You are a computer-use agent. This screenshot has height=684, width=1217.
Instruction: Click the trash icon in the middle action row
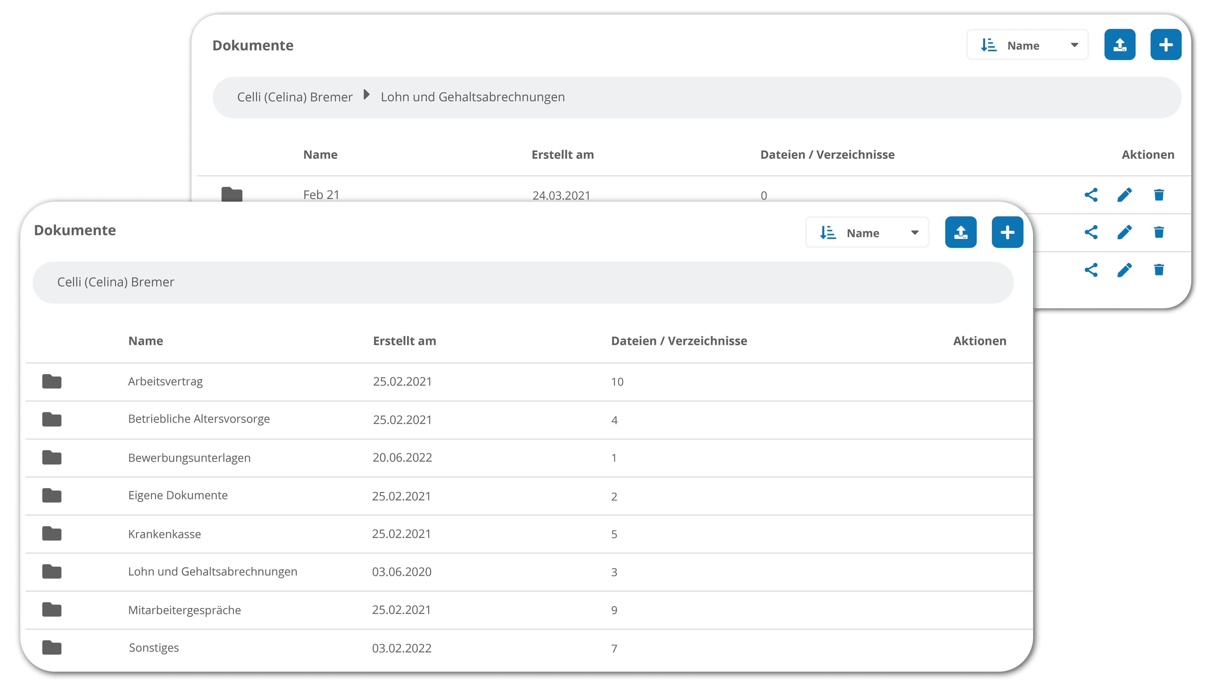1158,232
